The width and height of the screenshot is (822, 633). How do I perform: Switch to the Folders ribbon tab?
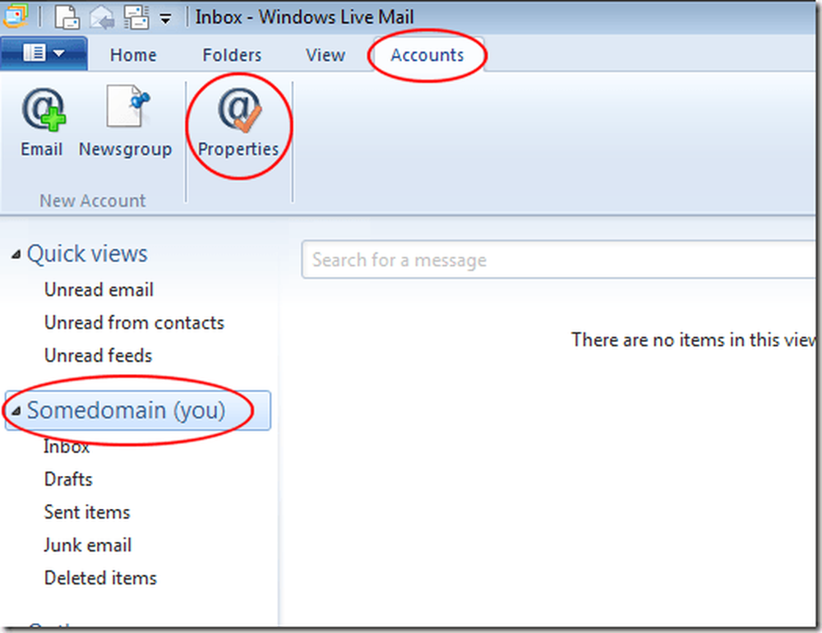click(232, 55)
